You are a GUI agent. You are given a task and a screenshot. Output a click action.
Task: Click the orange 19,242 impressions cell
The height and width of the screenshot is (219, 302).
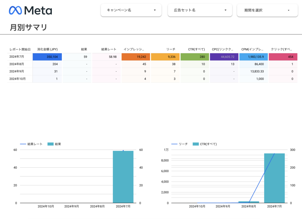(136, 57)
